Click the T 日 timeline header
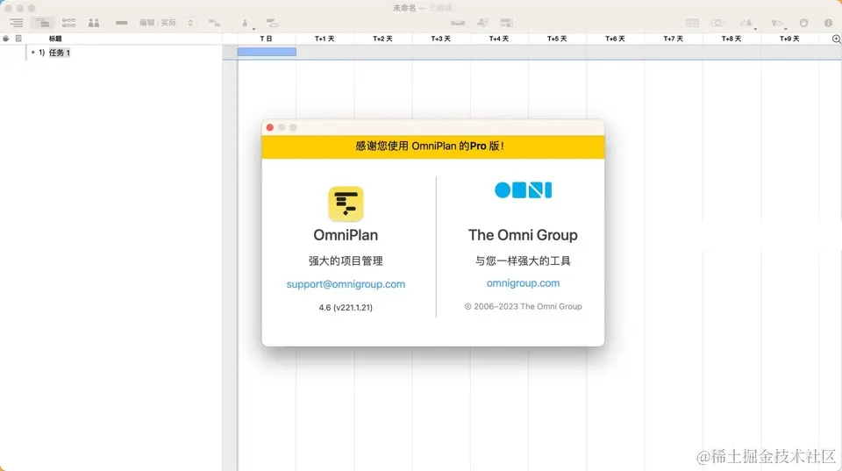Image resolution: width=842 pixels, height=471 pixels. [267, 39]
